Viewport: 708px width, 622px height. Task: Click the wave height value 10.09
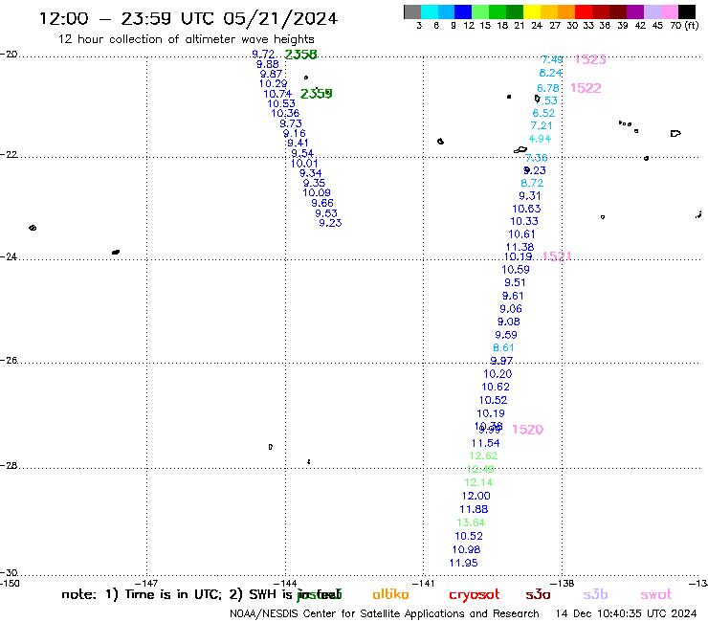(316, 193)
